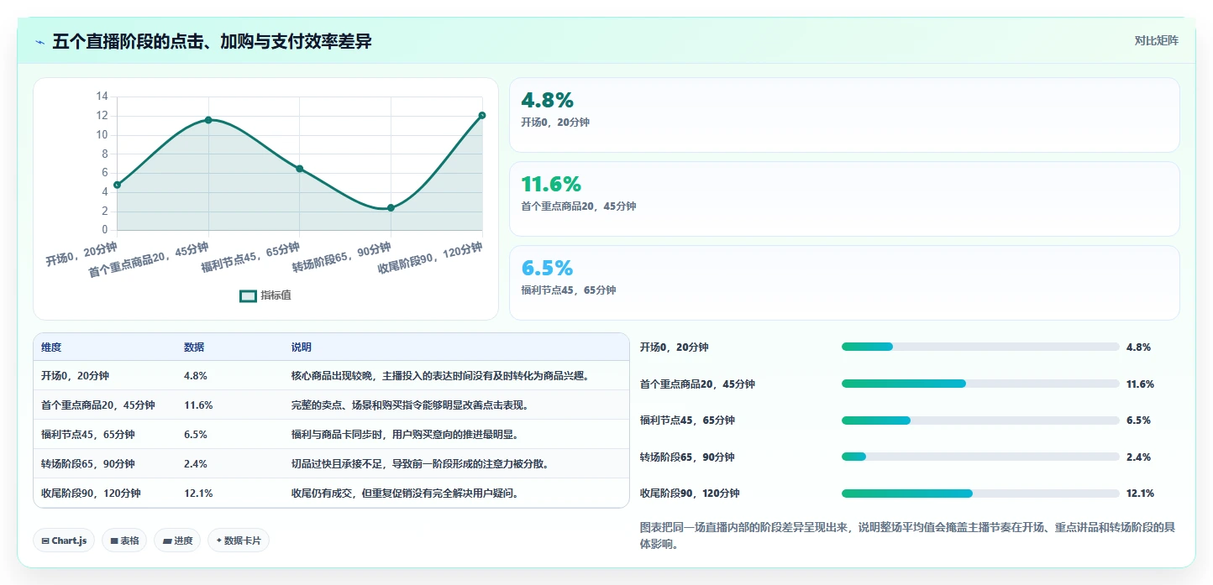Click the x-axis label 福利节点45，65分钟 under the chart
The height and width of the screenshot is (585, 1213).
point(250,258)
